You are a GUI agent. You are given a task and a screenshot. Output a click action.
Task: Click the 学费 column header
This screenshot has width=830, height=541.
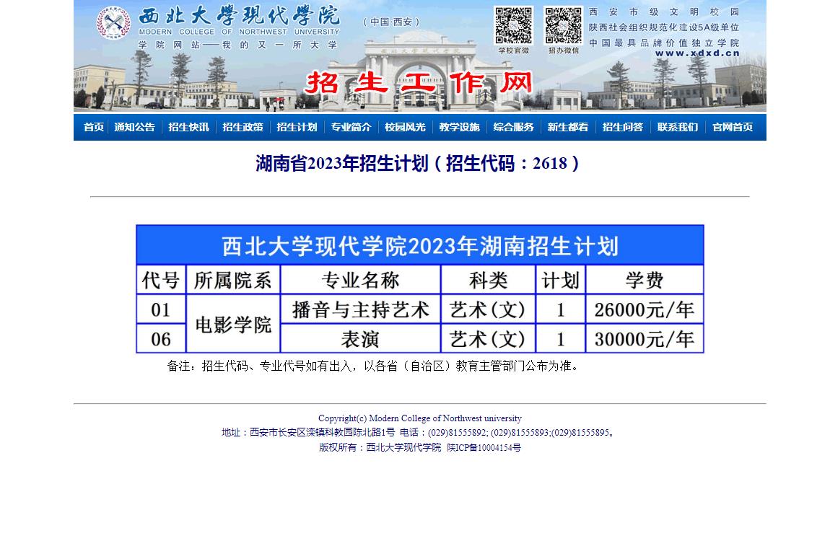click(645, 280)
